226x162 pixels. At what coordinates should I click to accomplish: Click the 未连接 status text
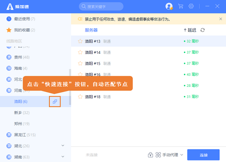point(92,155)
